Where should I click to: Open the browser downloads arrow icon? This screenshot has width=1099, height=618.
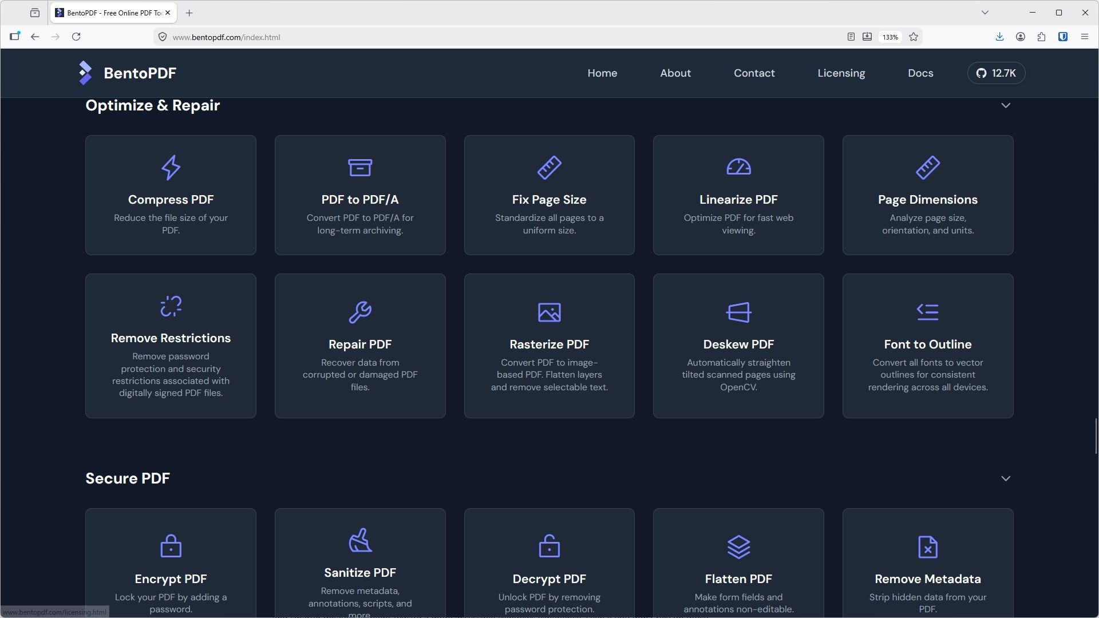point(999,37)
